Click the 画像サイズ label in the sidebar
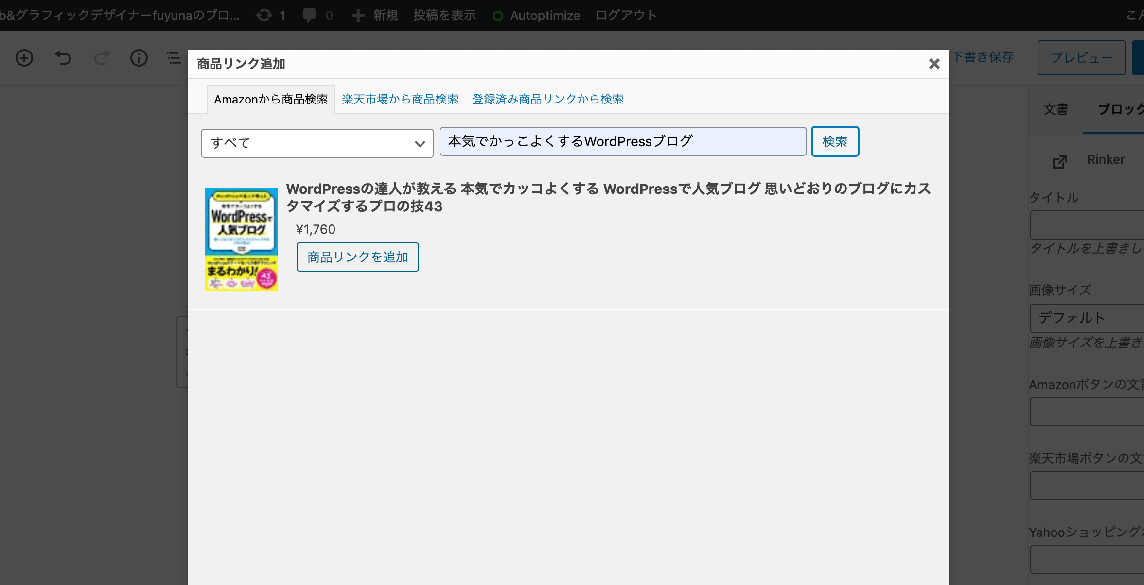Viewport: 1144px width, 585px height. [1060, 290]
